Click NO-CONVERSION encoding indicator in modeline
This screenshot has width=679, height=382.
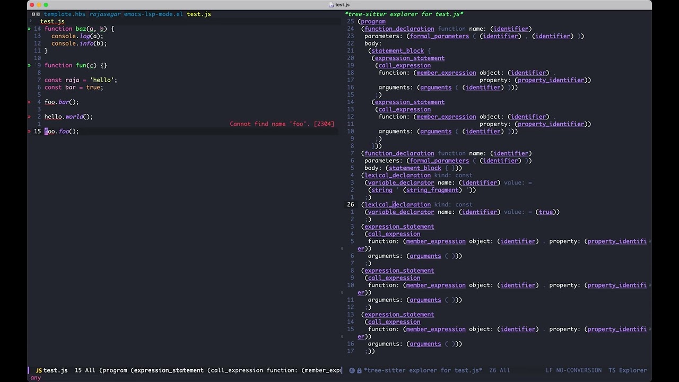click(x=579, y=370)
